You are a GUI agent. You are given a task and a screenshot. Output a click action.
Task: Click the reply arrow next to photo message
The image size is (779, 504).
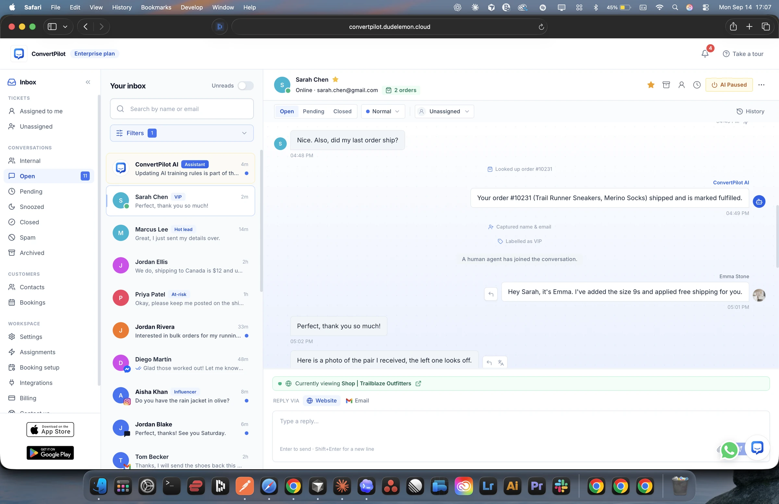[x=489, y=362]
